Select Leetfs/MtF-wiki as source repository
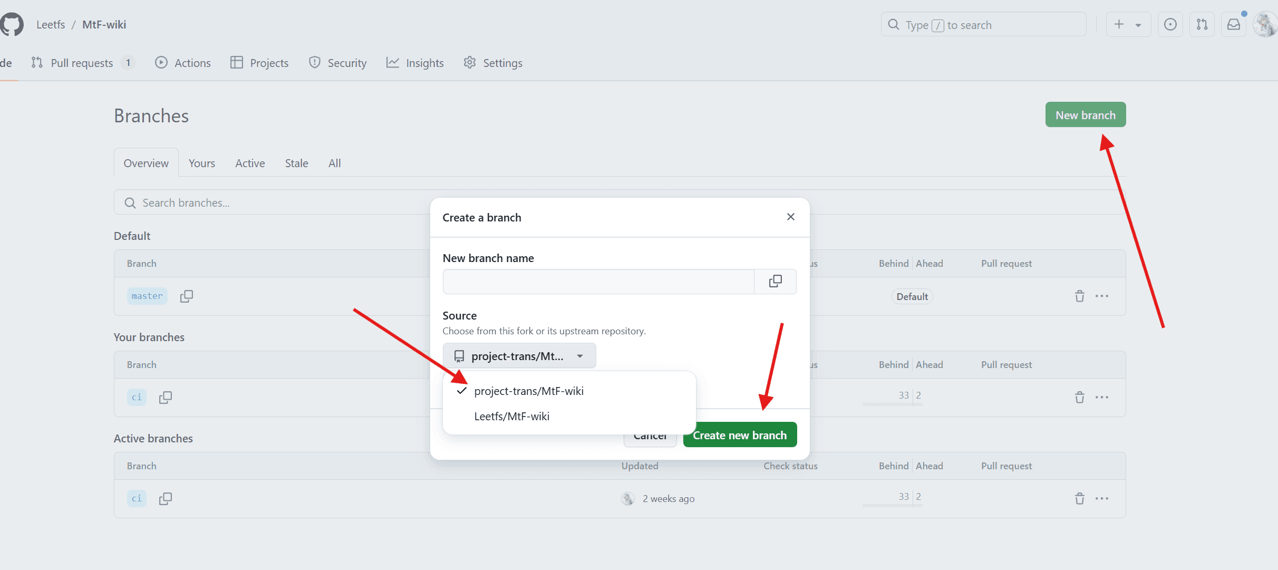The width and height of the screenshot is (1278, 570). [x=511, y=417]
